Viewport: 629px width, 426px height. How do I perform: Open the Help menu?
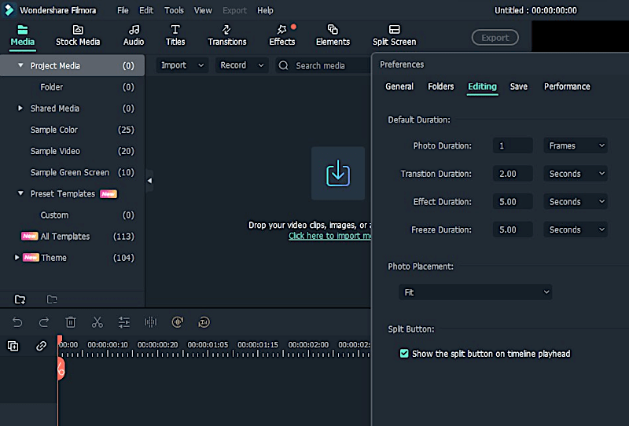[265, 10]
